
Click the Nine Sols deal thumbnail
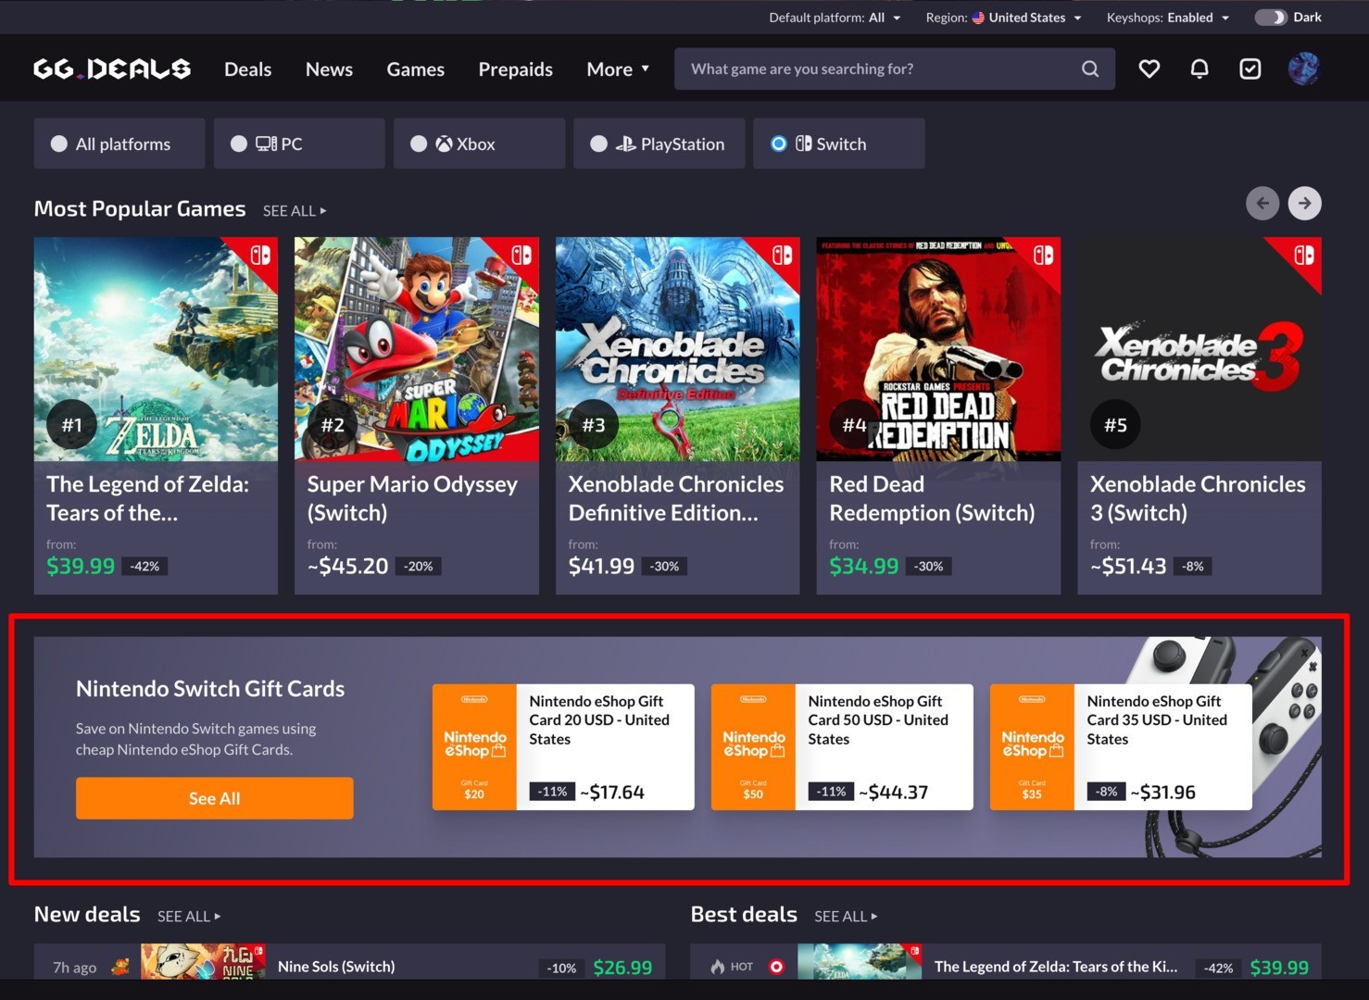pyautogui.click(x=204, y=963)
